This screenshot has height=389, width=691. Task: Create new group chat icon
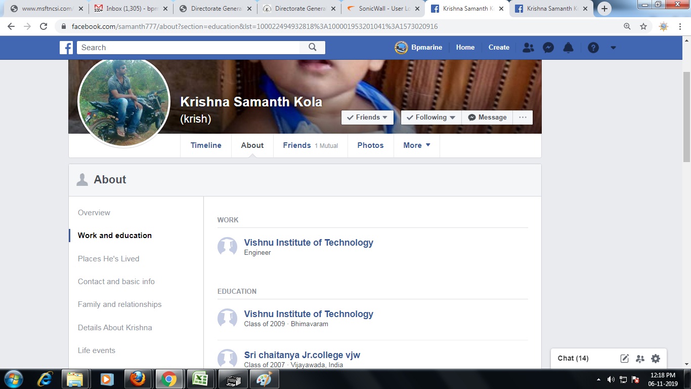click(640, 359)
